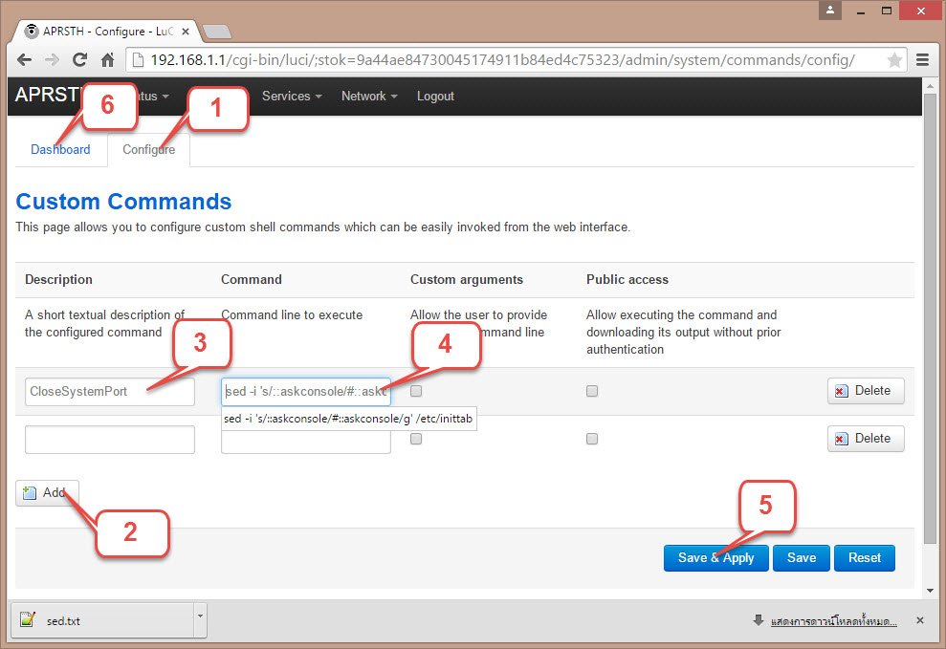Enable custom arguments for CloseSystemPort
Screen dimensions: 946x649
416,391
